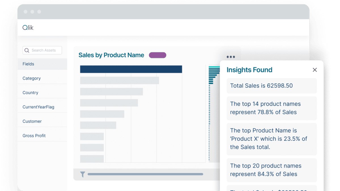
Task: Select the Country field
Action: [x=42, y=93]
